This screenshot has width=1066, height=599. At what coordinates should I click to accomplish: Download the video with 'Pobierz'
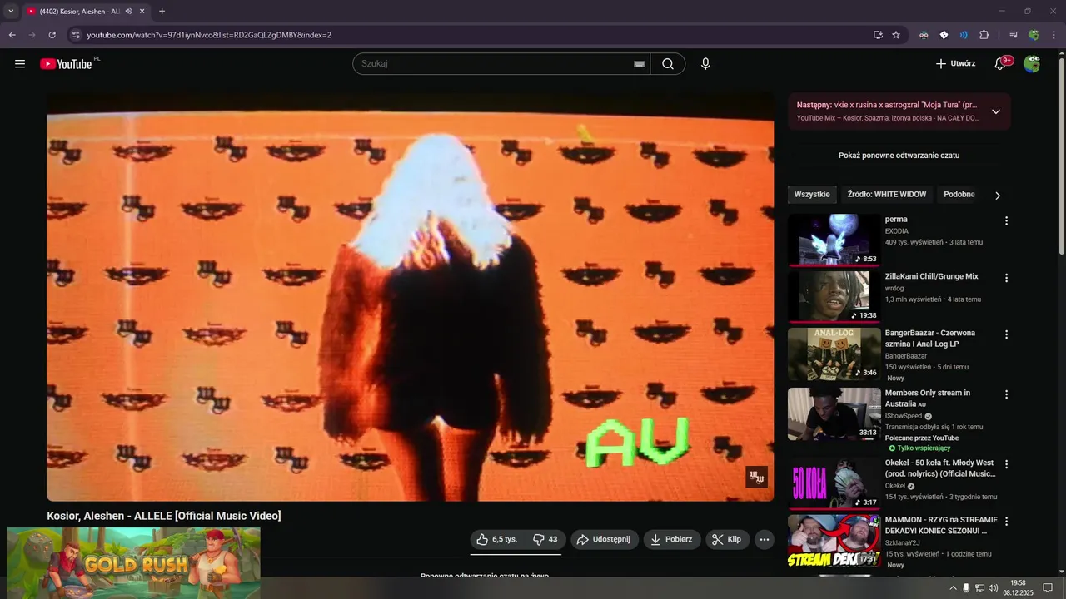(671, 539)
